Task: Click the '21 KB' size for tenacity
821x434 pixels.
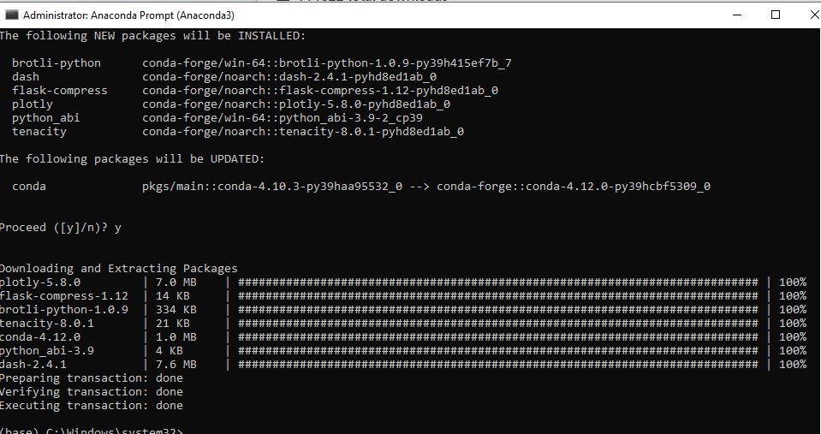Action: pos(173,324)
